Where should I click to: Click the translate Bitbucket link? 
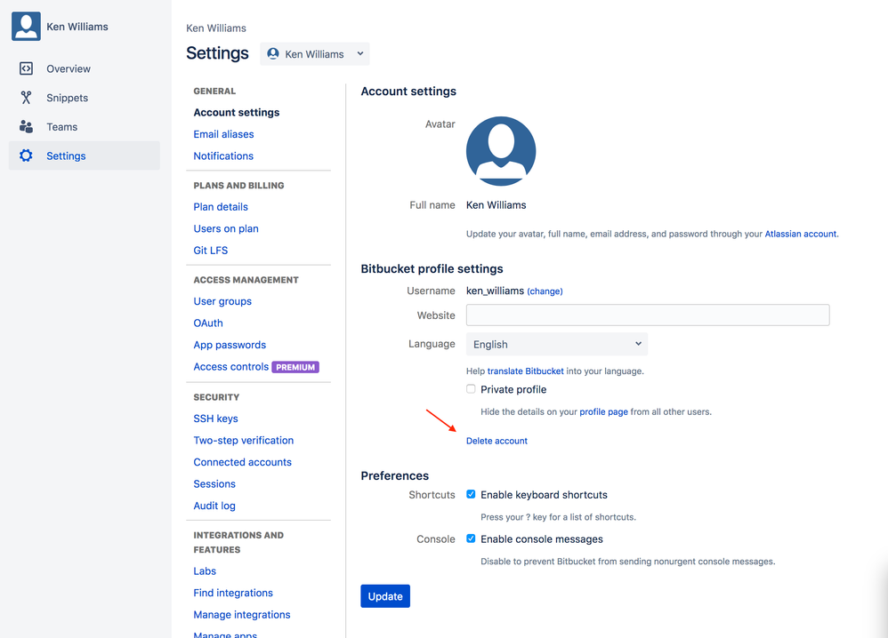click(x=526, y=371)
